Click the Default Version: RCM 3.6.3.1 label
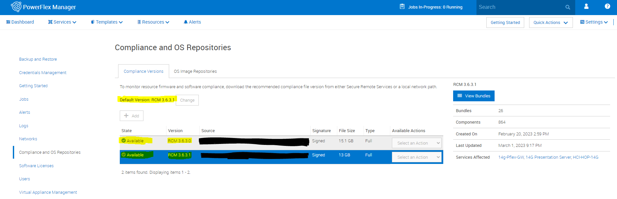This screenshot has height=199, width=617. (147, 100)
